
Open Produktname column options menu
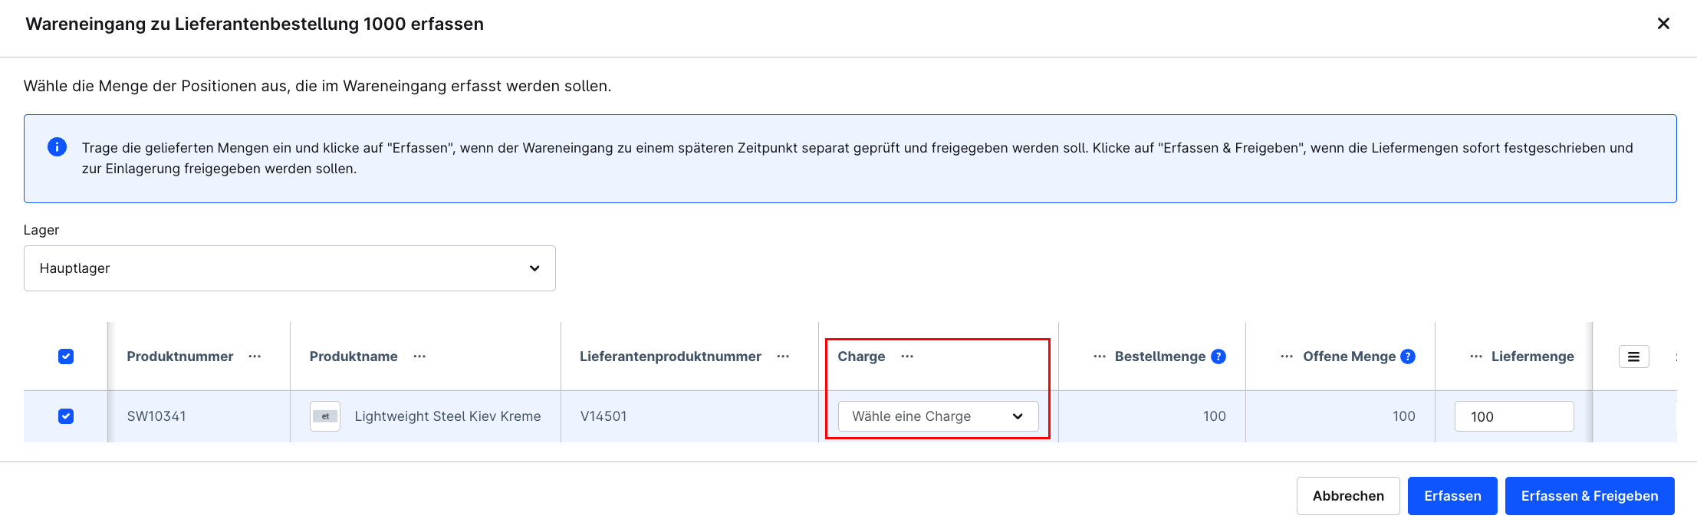pos(419,356)
